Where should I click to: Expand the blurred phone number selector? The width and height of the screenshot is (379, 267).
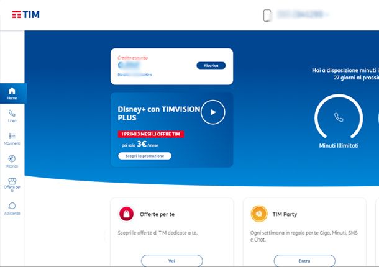pos(303,14)
